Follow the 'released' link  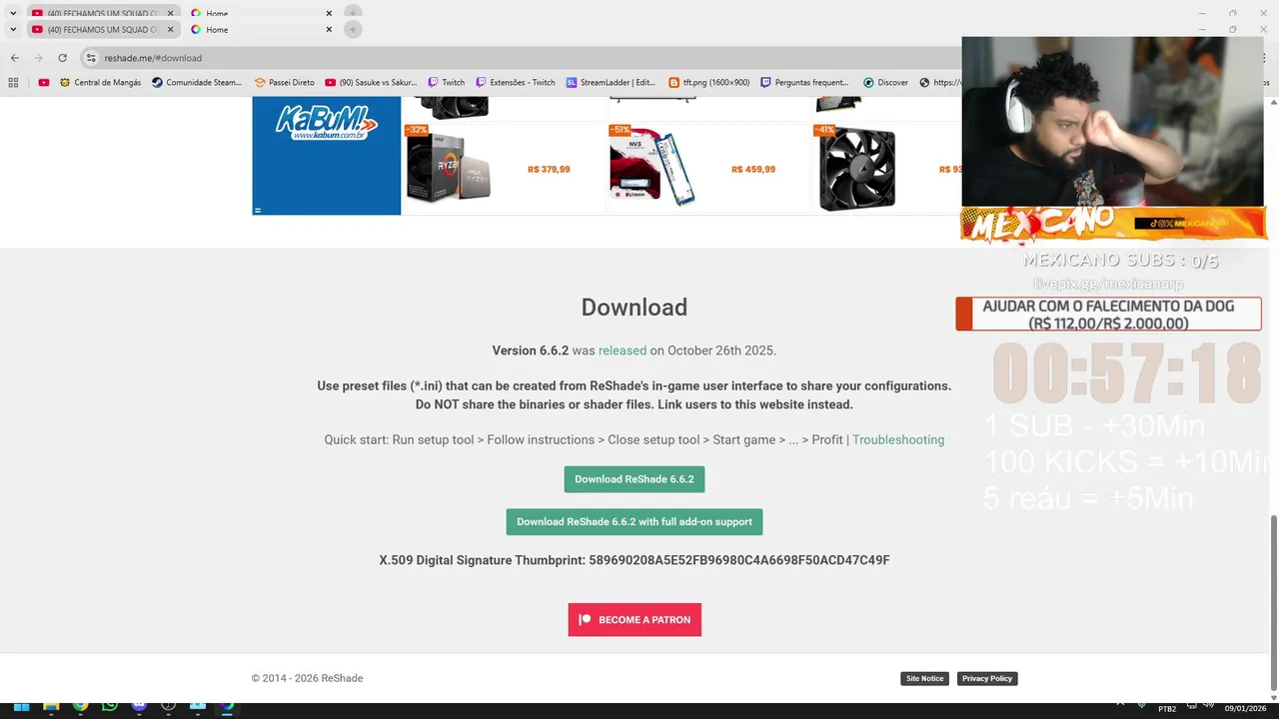(x=623, y=351)
